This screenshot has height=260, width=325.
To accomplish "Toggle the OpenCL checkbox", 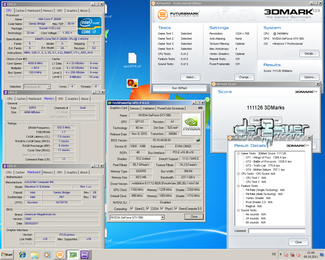I will pyautogui.click(x=132, y=209).
